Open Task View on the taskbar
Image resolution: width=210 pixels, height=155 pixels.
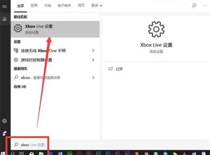point(22,153)
